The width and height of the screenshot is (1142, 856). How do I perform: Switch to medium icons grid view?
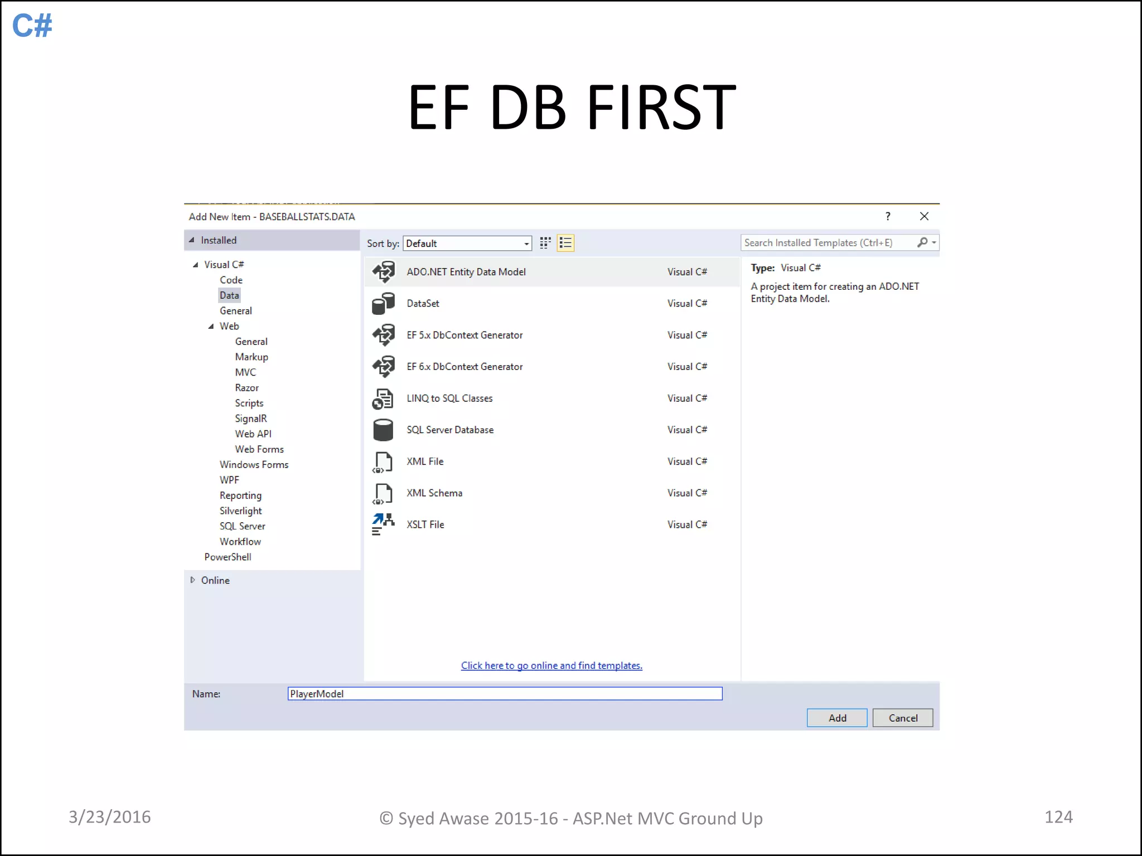coord(545,243)
